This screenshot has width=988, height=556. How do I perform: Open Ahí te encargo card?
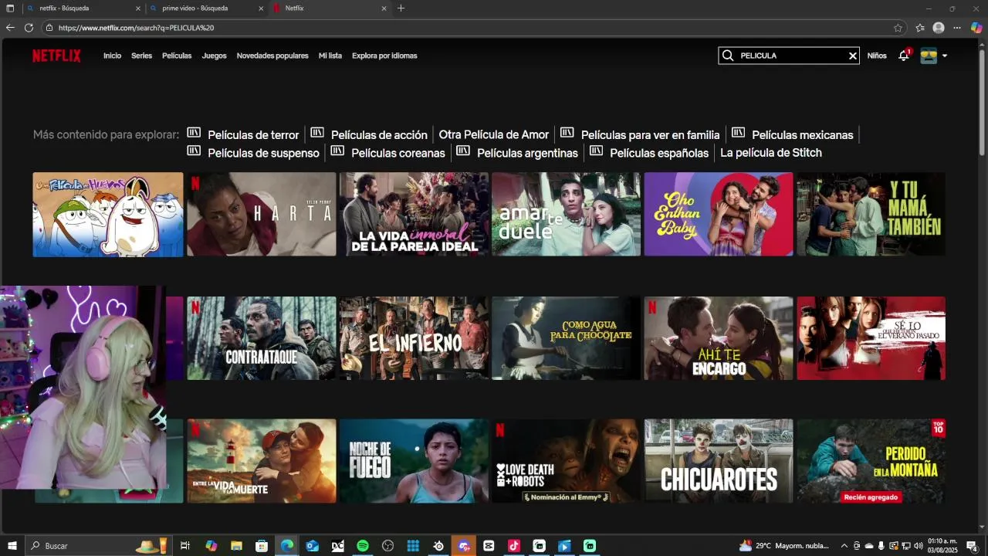coord(719,338)
